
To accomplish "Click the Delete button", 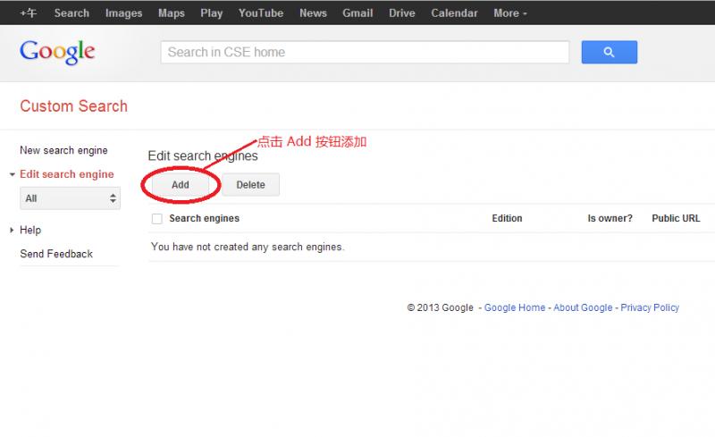I will tap(250, 185).
